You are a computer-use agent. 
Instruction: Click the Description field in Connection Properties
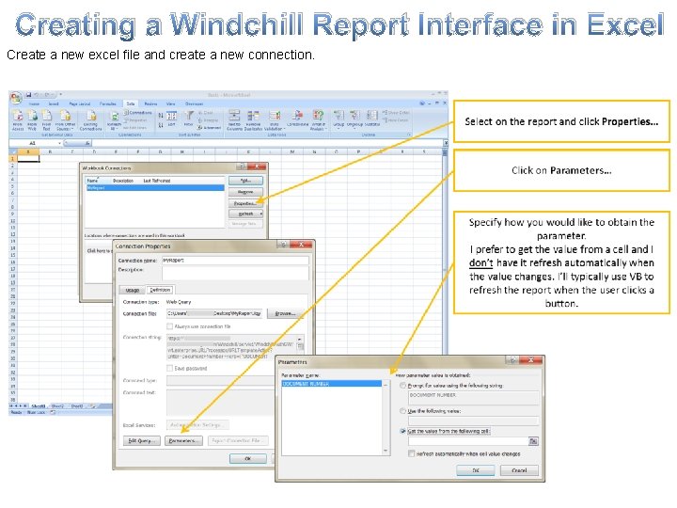click(235, 273)
